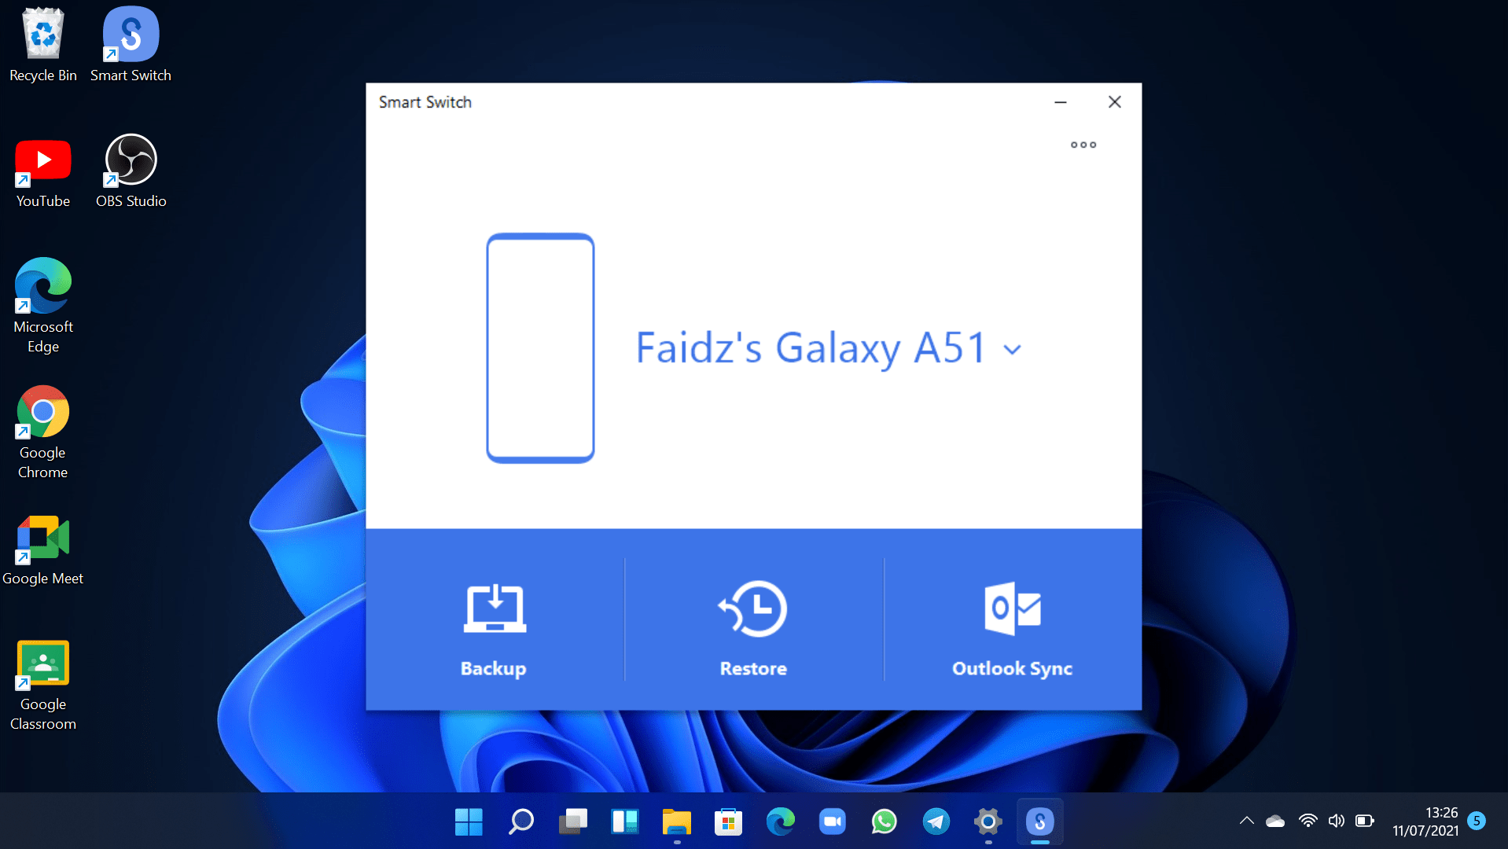Open notification badge showing 5
1508x849 pixels.
1477,821
